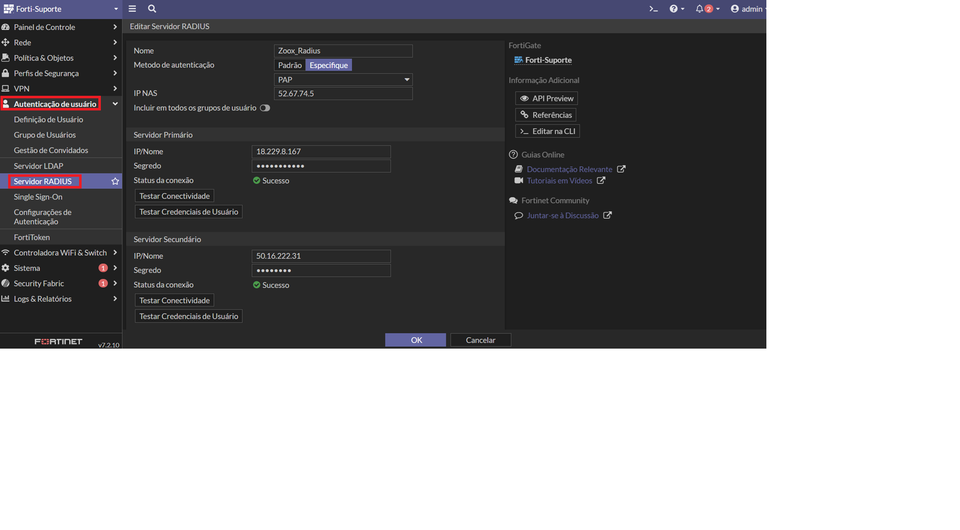Click the Fortinet Community chat icon

[x=513, y=201]
